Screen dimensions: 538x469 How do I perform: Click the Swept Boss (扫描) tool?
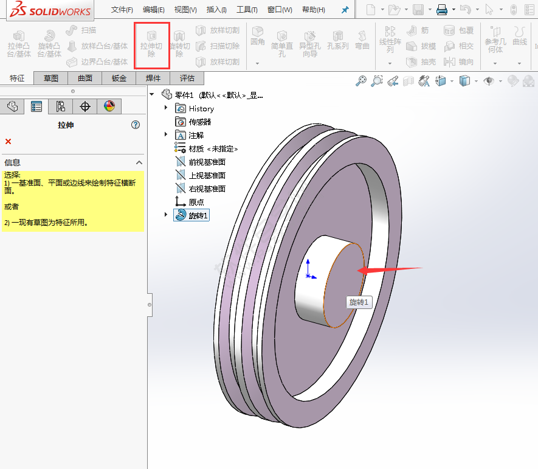click(81, 30)
